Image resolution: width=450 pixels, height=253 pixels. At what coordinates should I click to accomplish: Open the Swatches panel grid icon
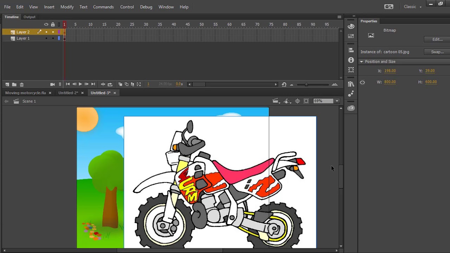[x=351, y=36]
